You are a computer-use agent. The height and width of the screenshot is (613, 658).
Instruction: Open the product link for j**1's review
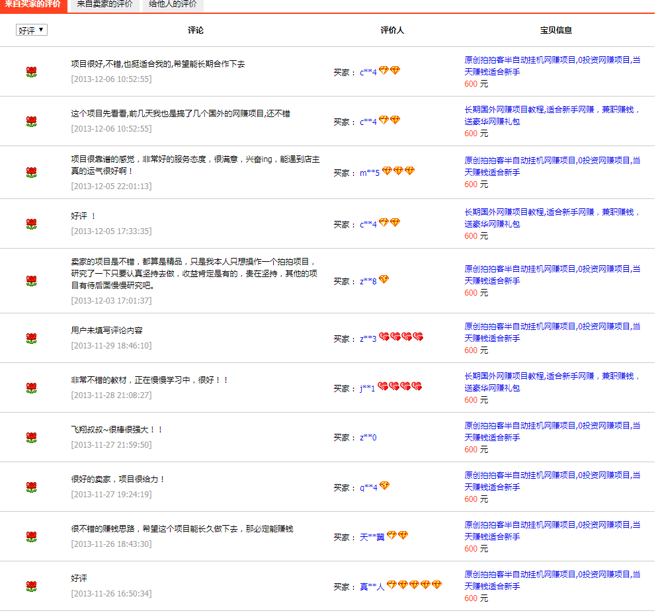tap(552, 382)
